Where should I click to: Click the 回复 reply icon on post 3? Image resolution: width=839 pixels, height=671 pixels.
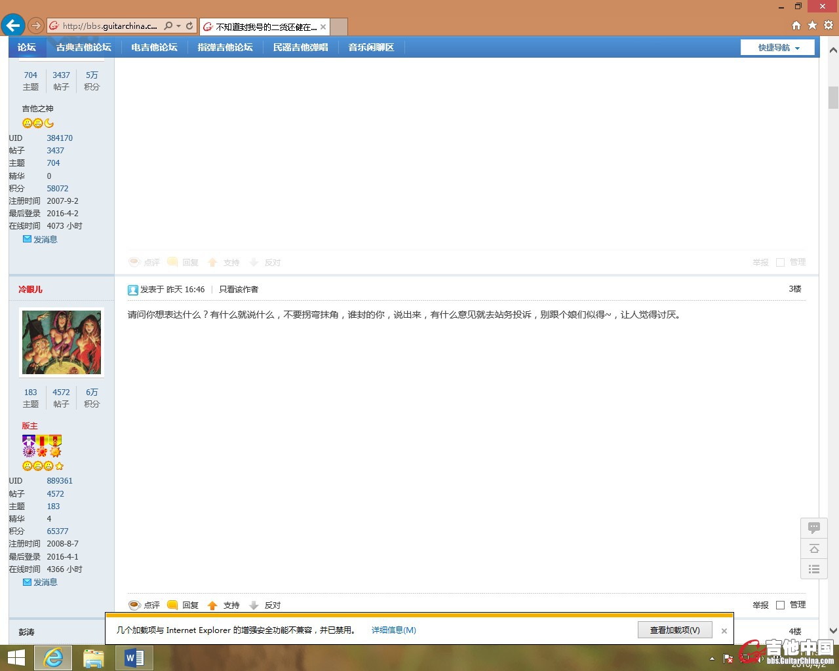click(x=173, y=605)
